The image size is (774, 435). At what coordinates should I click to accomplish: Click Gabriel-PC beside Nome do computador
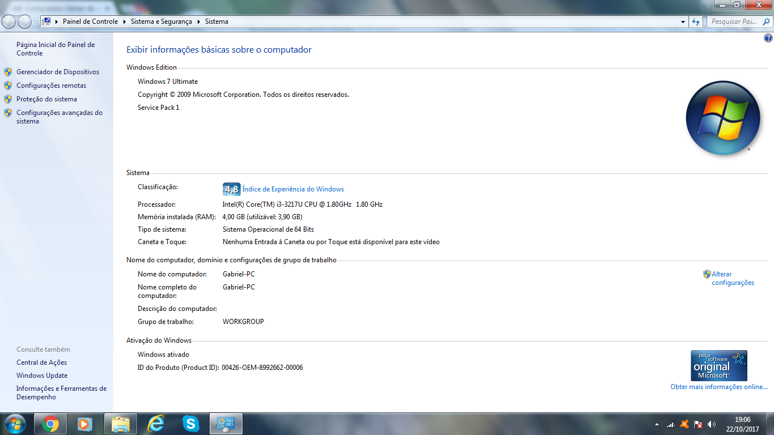coord(239,274)
